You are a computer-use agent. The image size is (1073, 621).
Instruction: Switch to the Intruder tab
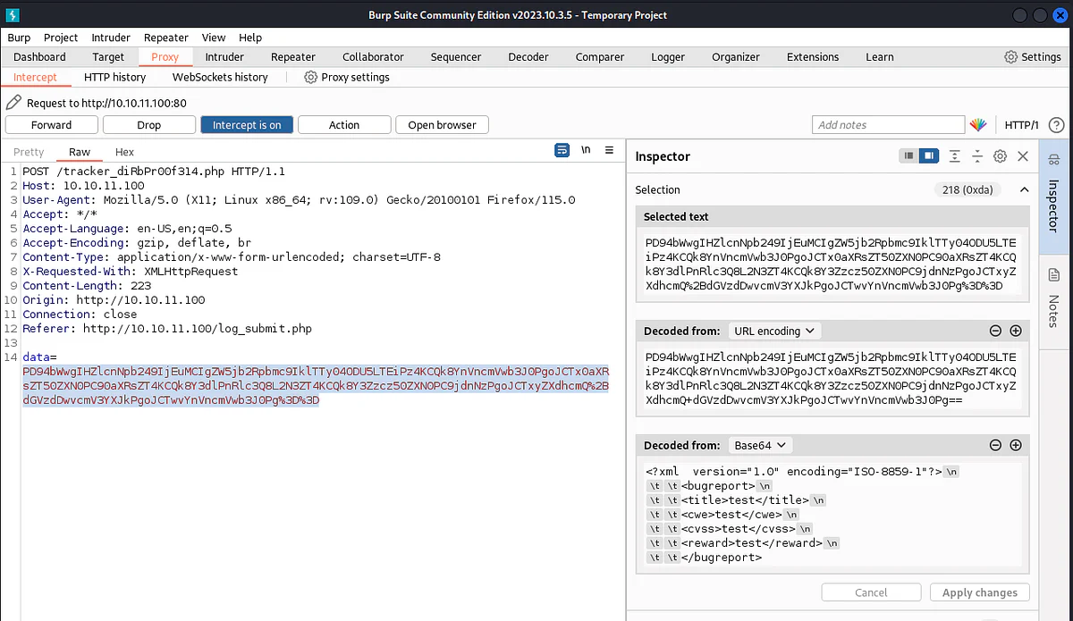pyautogui.click(x=224, y=56)
